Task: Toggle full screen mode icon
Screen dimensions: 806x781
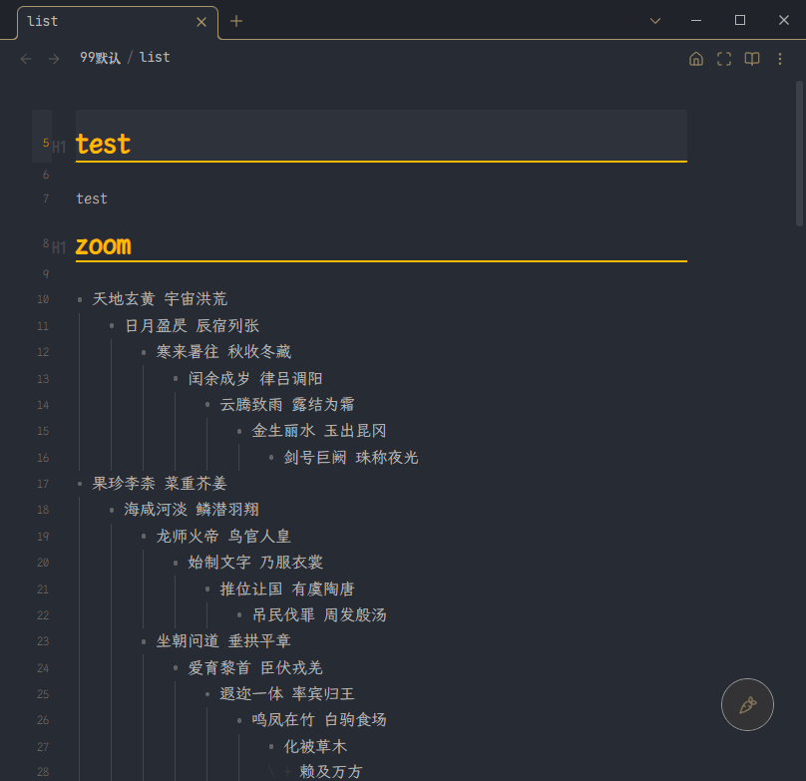Action: coord(724,59)
